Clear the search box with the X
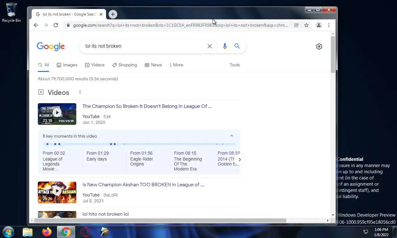The width and height of the screenshot is (397, 238). point(210,46)
